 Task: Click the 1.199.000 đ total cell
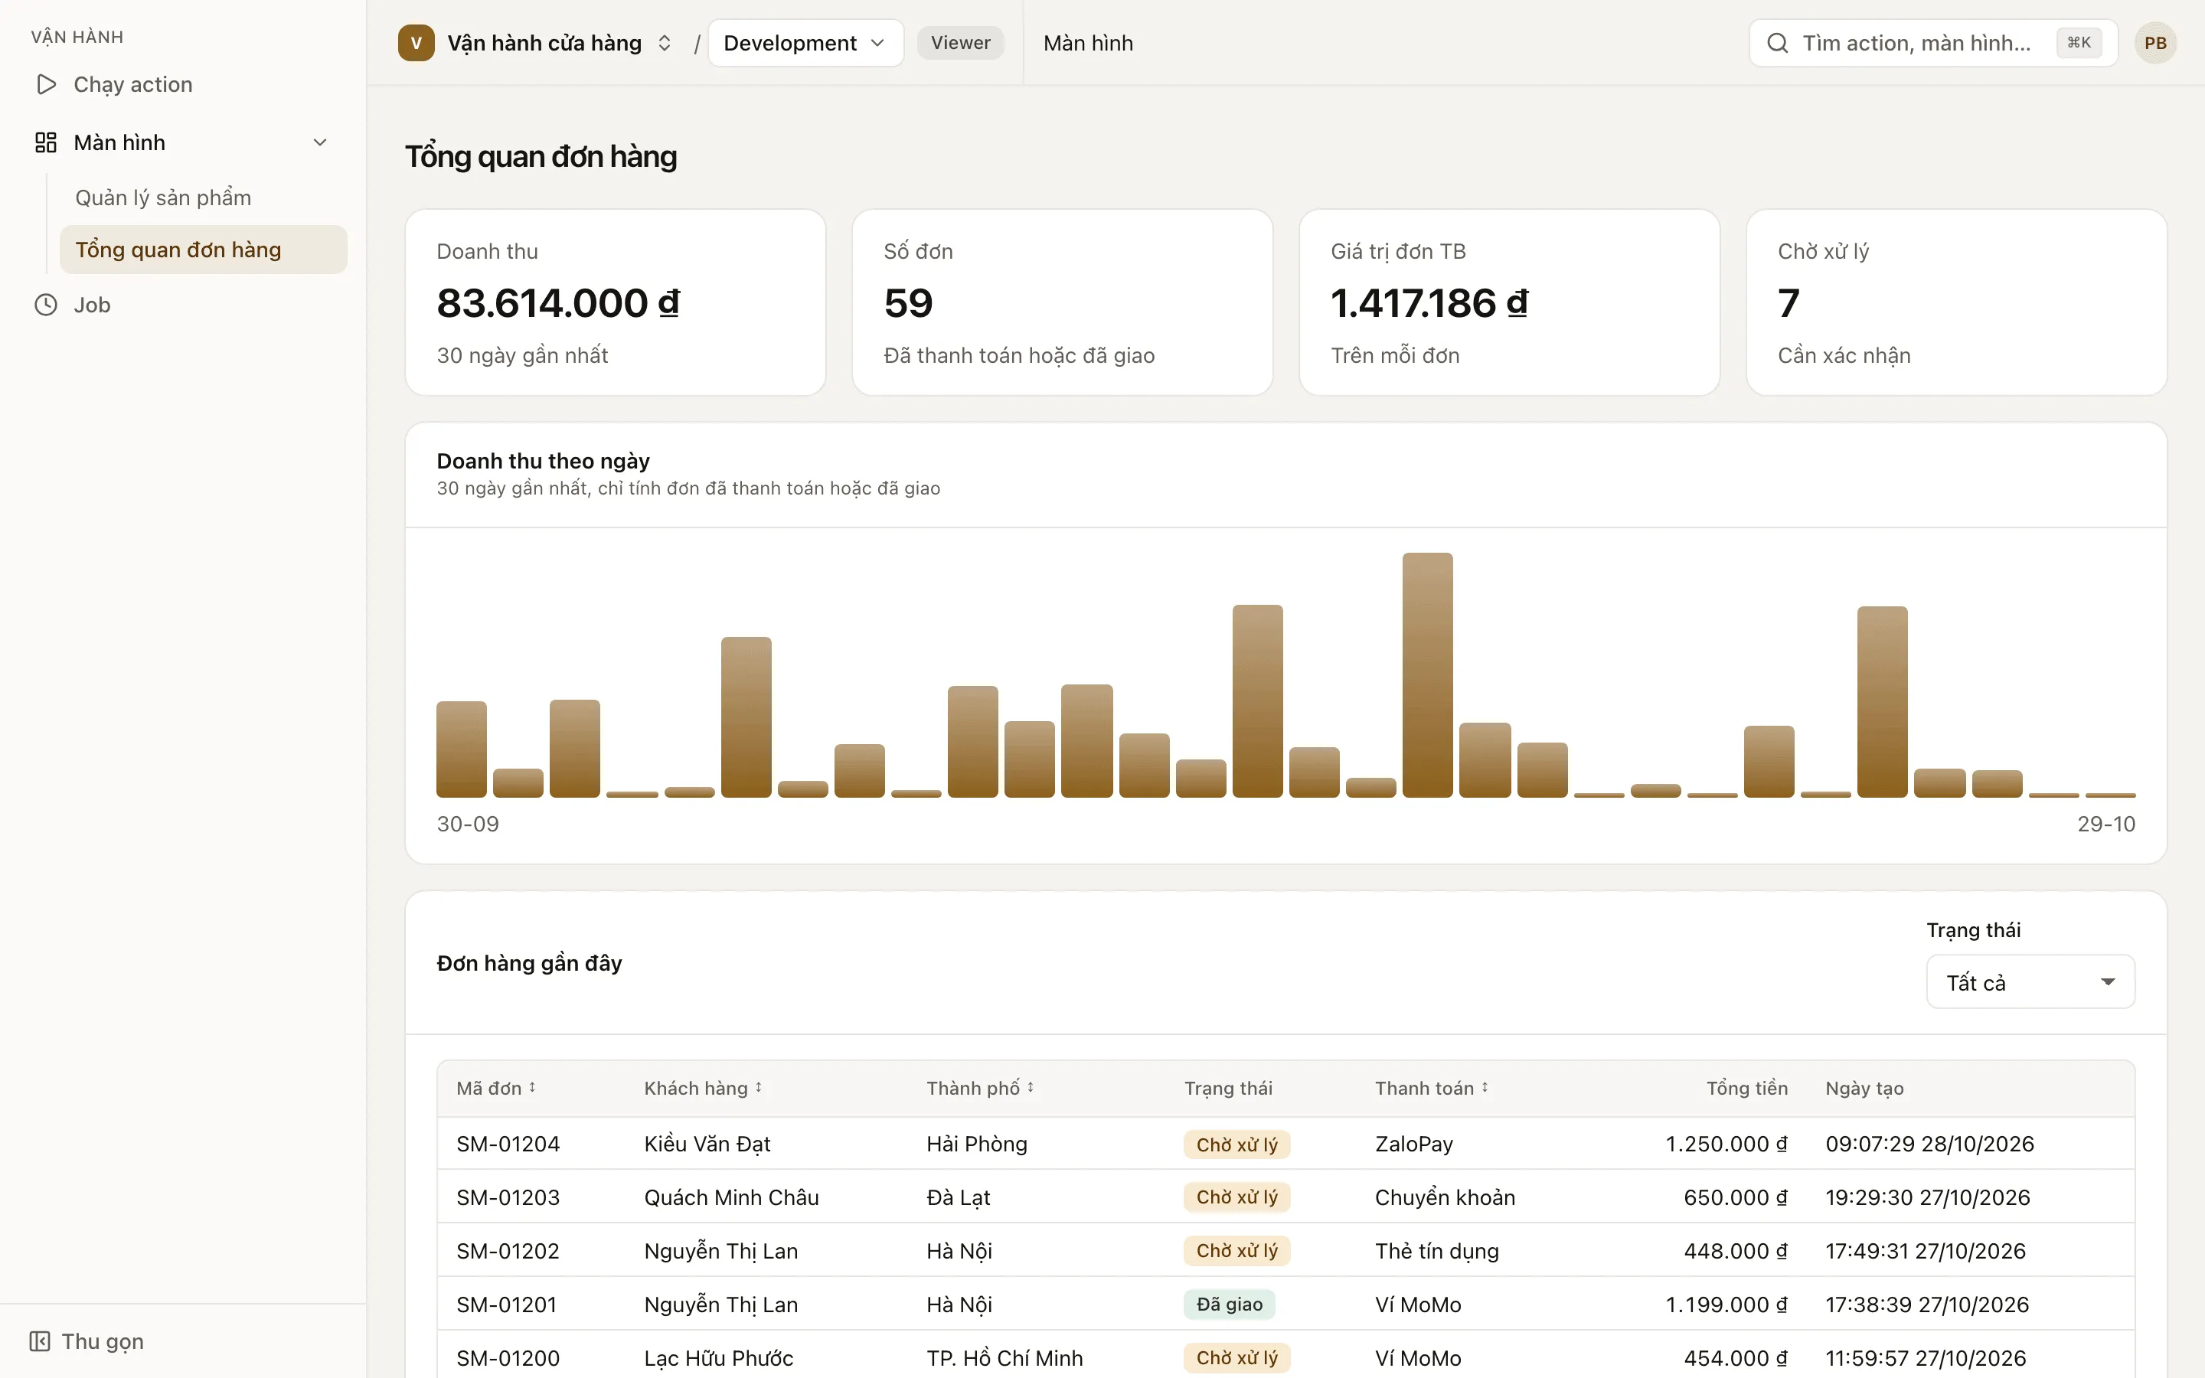1726,1305
